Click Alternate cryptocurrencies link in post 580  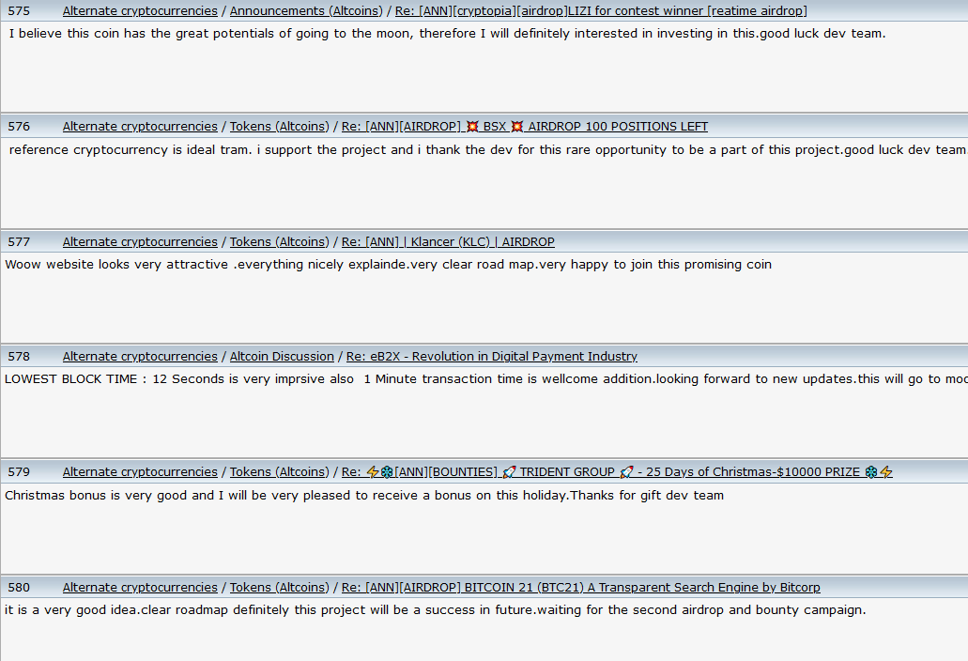click(x=140, y=588)
